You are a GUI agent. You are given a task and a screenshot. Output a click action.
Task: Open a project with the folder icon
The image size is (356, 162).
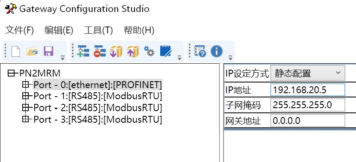pyautogui.click(x=32, y=51)
